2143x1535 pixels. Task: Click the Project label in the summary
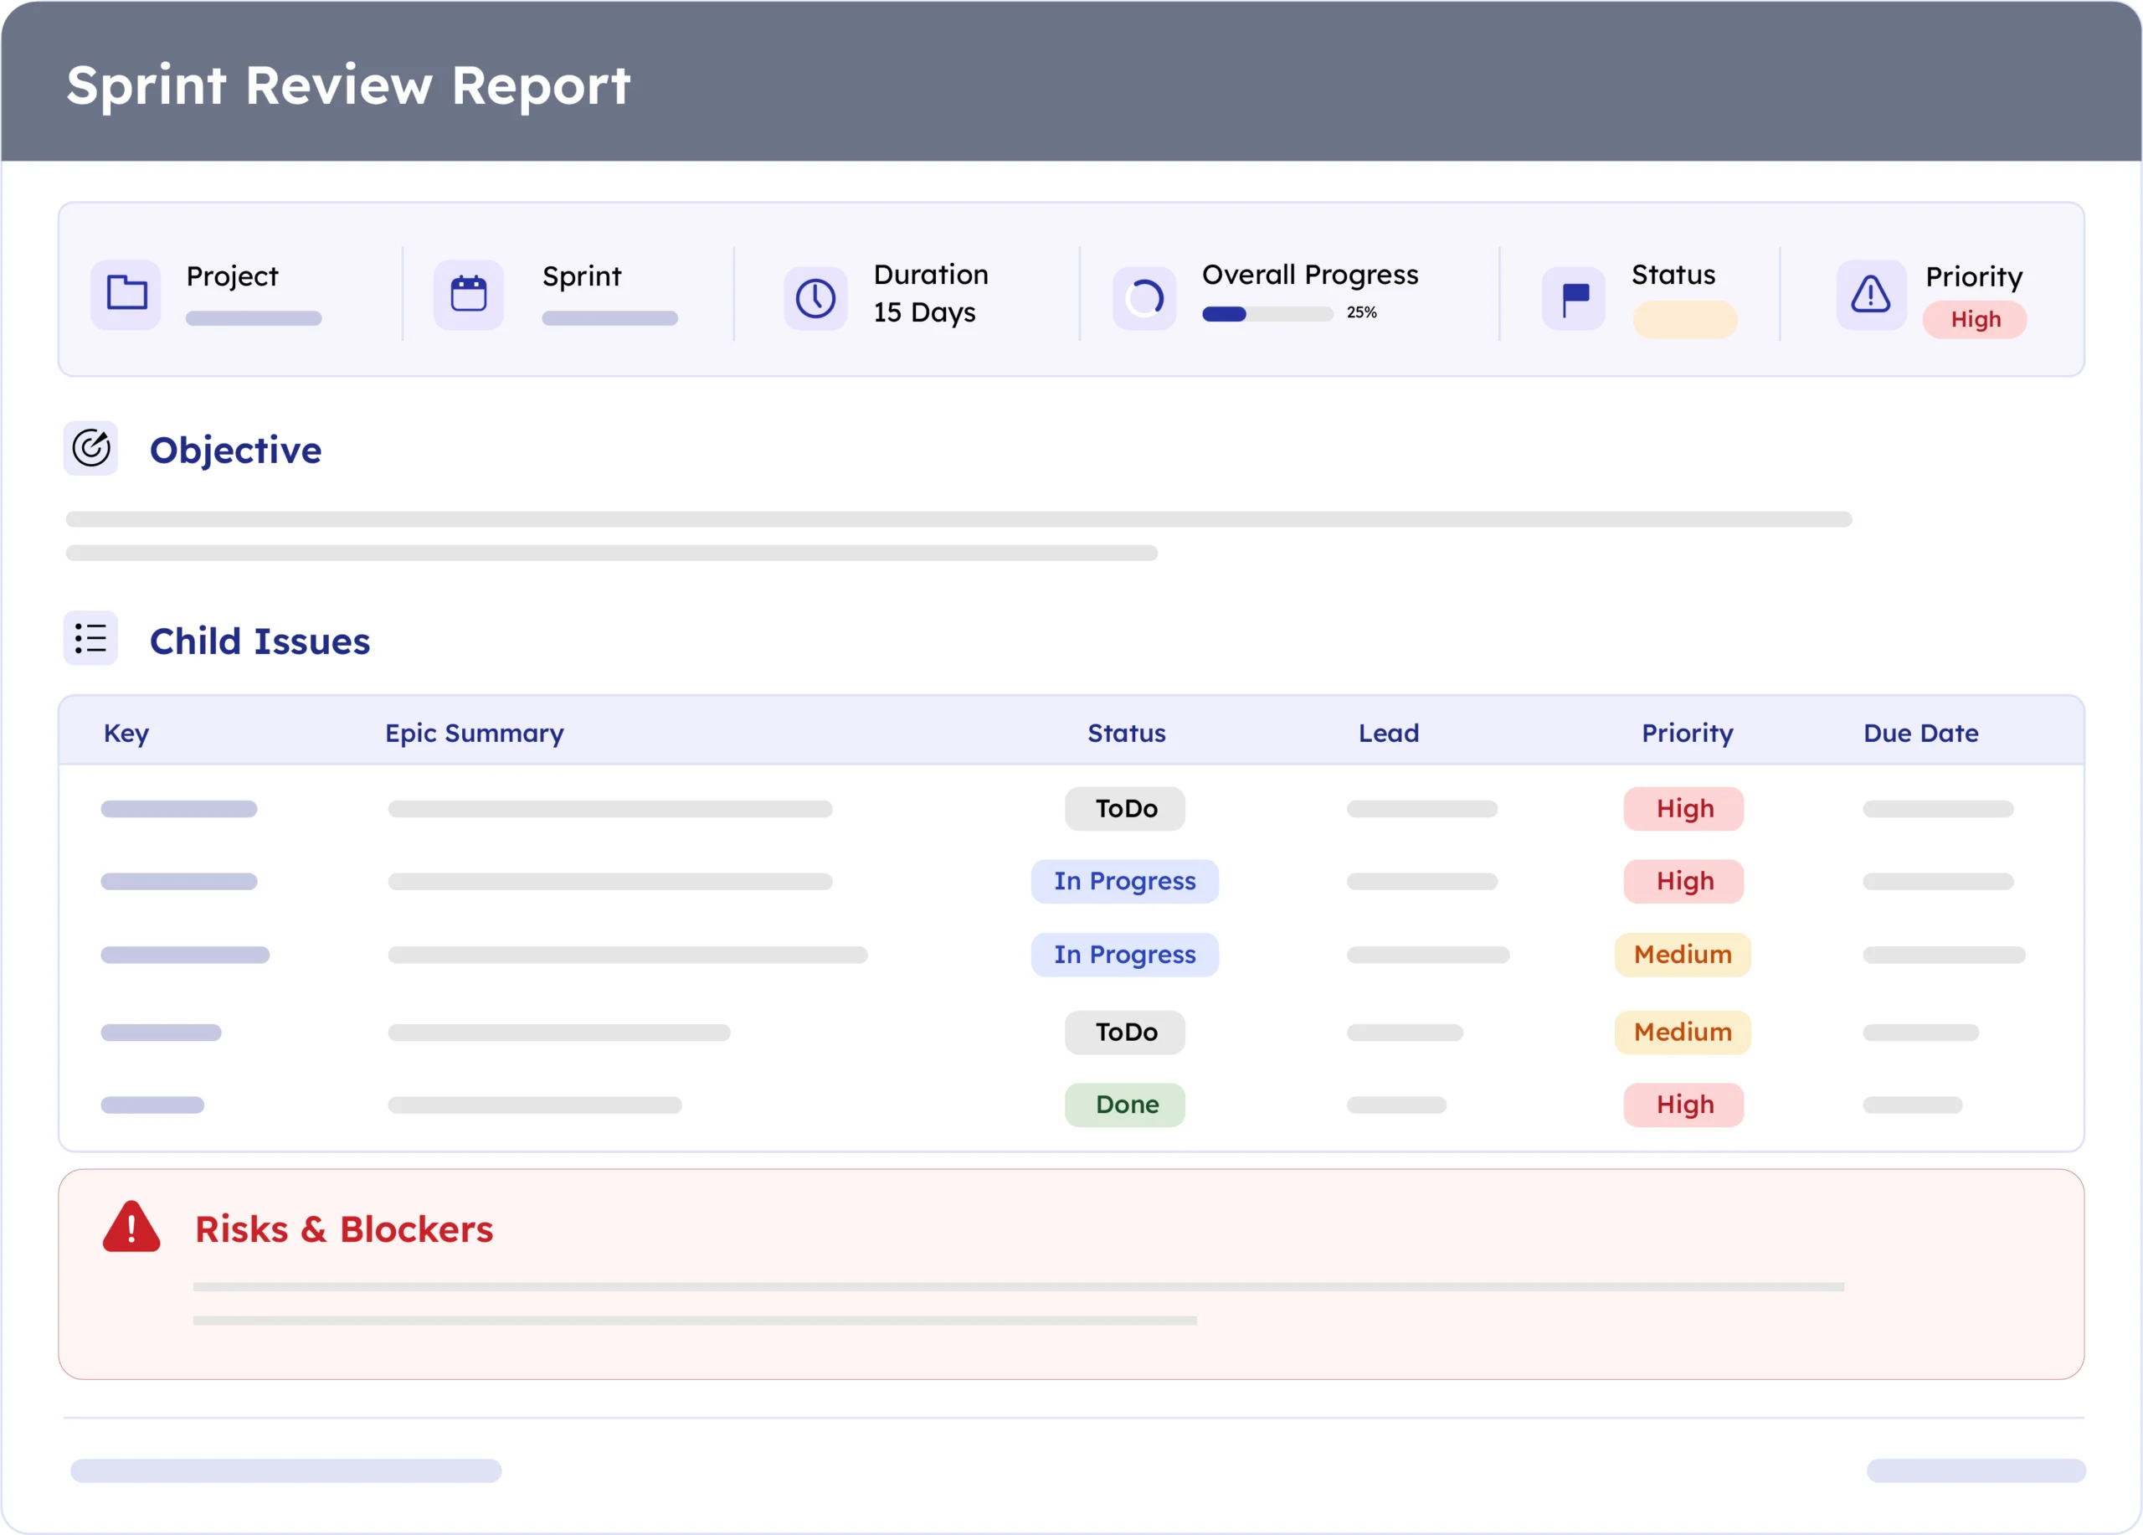point(233,276)
